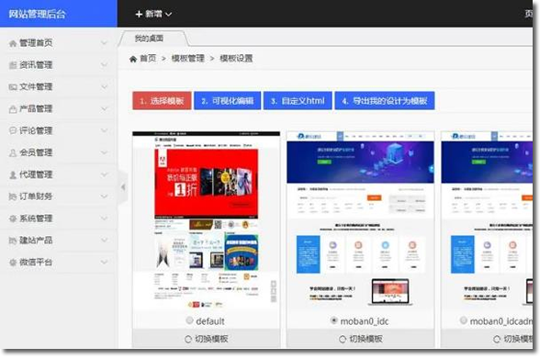Image resolution: width=551 pixels, height=359 pixels.
Task: Expand the 资讯管理 menu chevron
Action: 104,65
